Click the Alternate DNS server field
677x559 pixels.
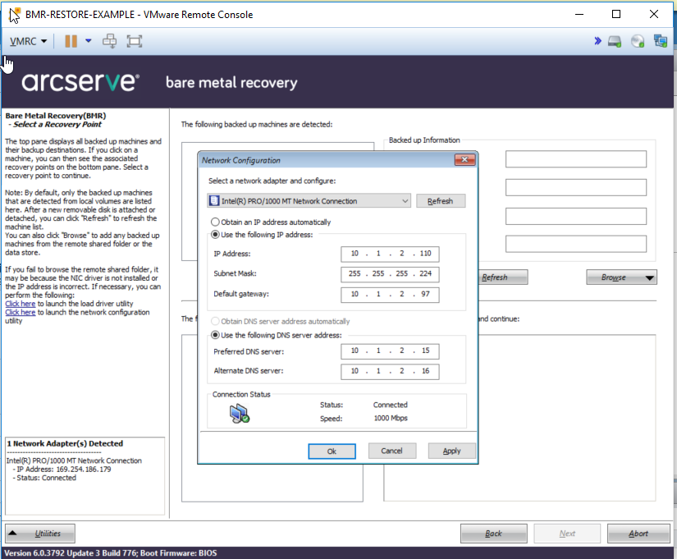390,371
